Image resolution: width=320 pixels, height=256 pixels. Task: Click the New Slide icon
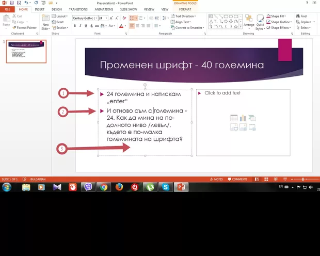point(45,18)
